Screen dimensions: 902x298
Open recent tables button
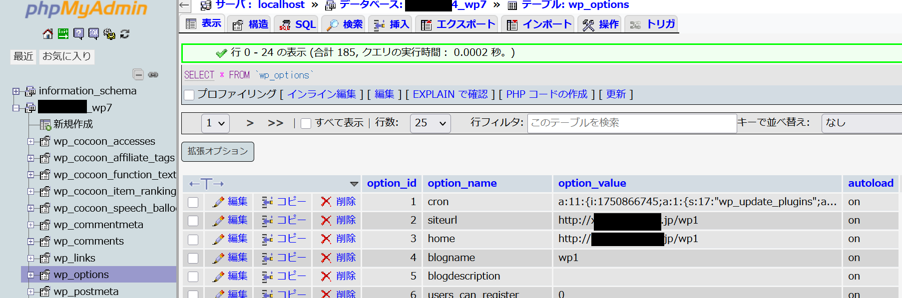point(23,56)
